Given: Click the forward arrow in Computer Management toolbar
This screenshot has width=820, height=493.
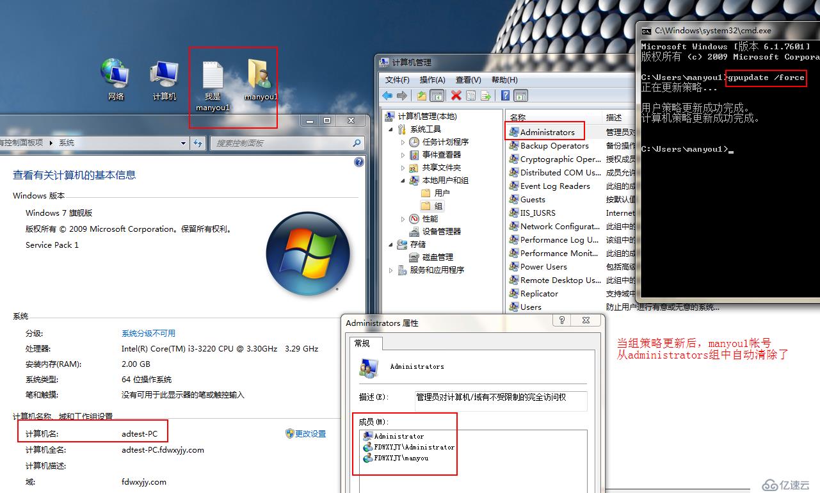Looking at the screenshot, I should point(402,95).
